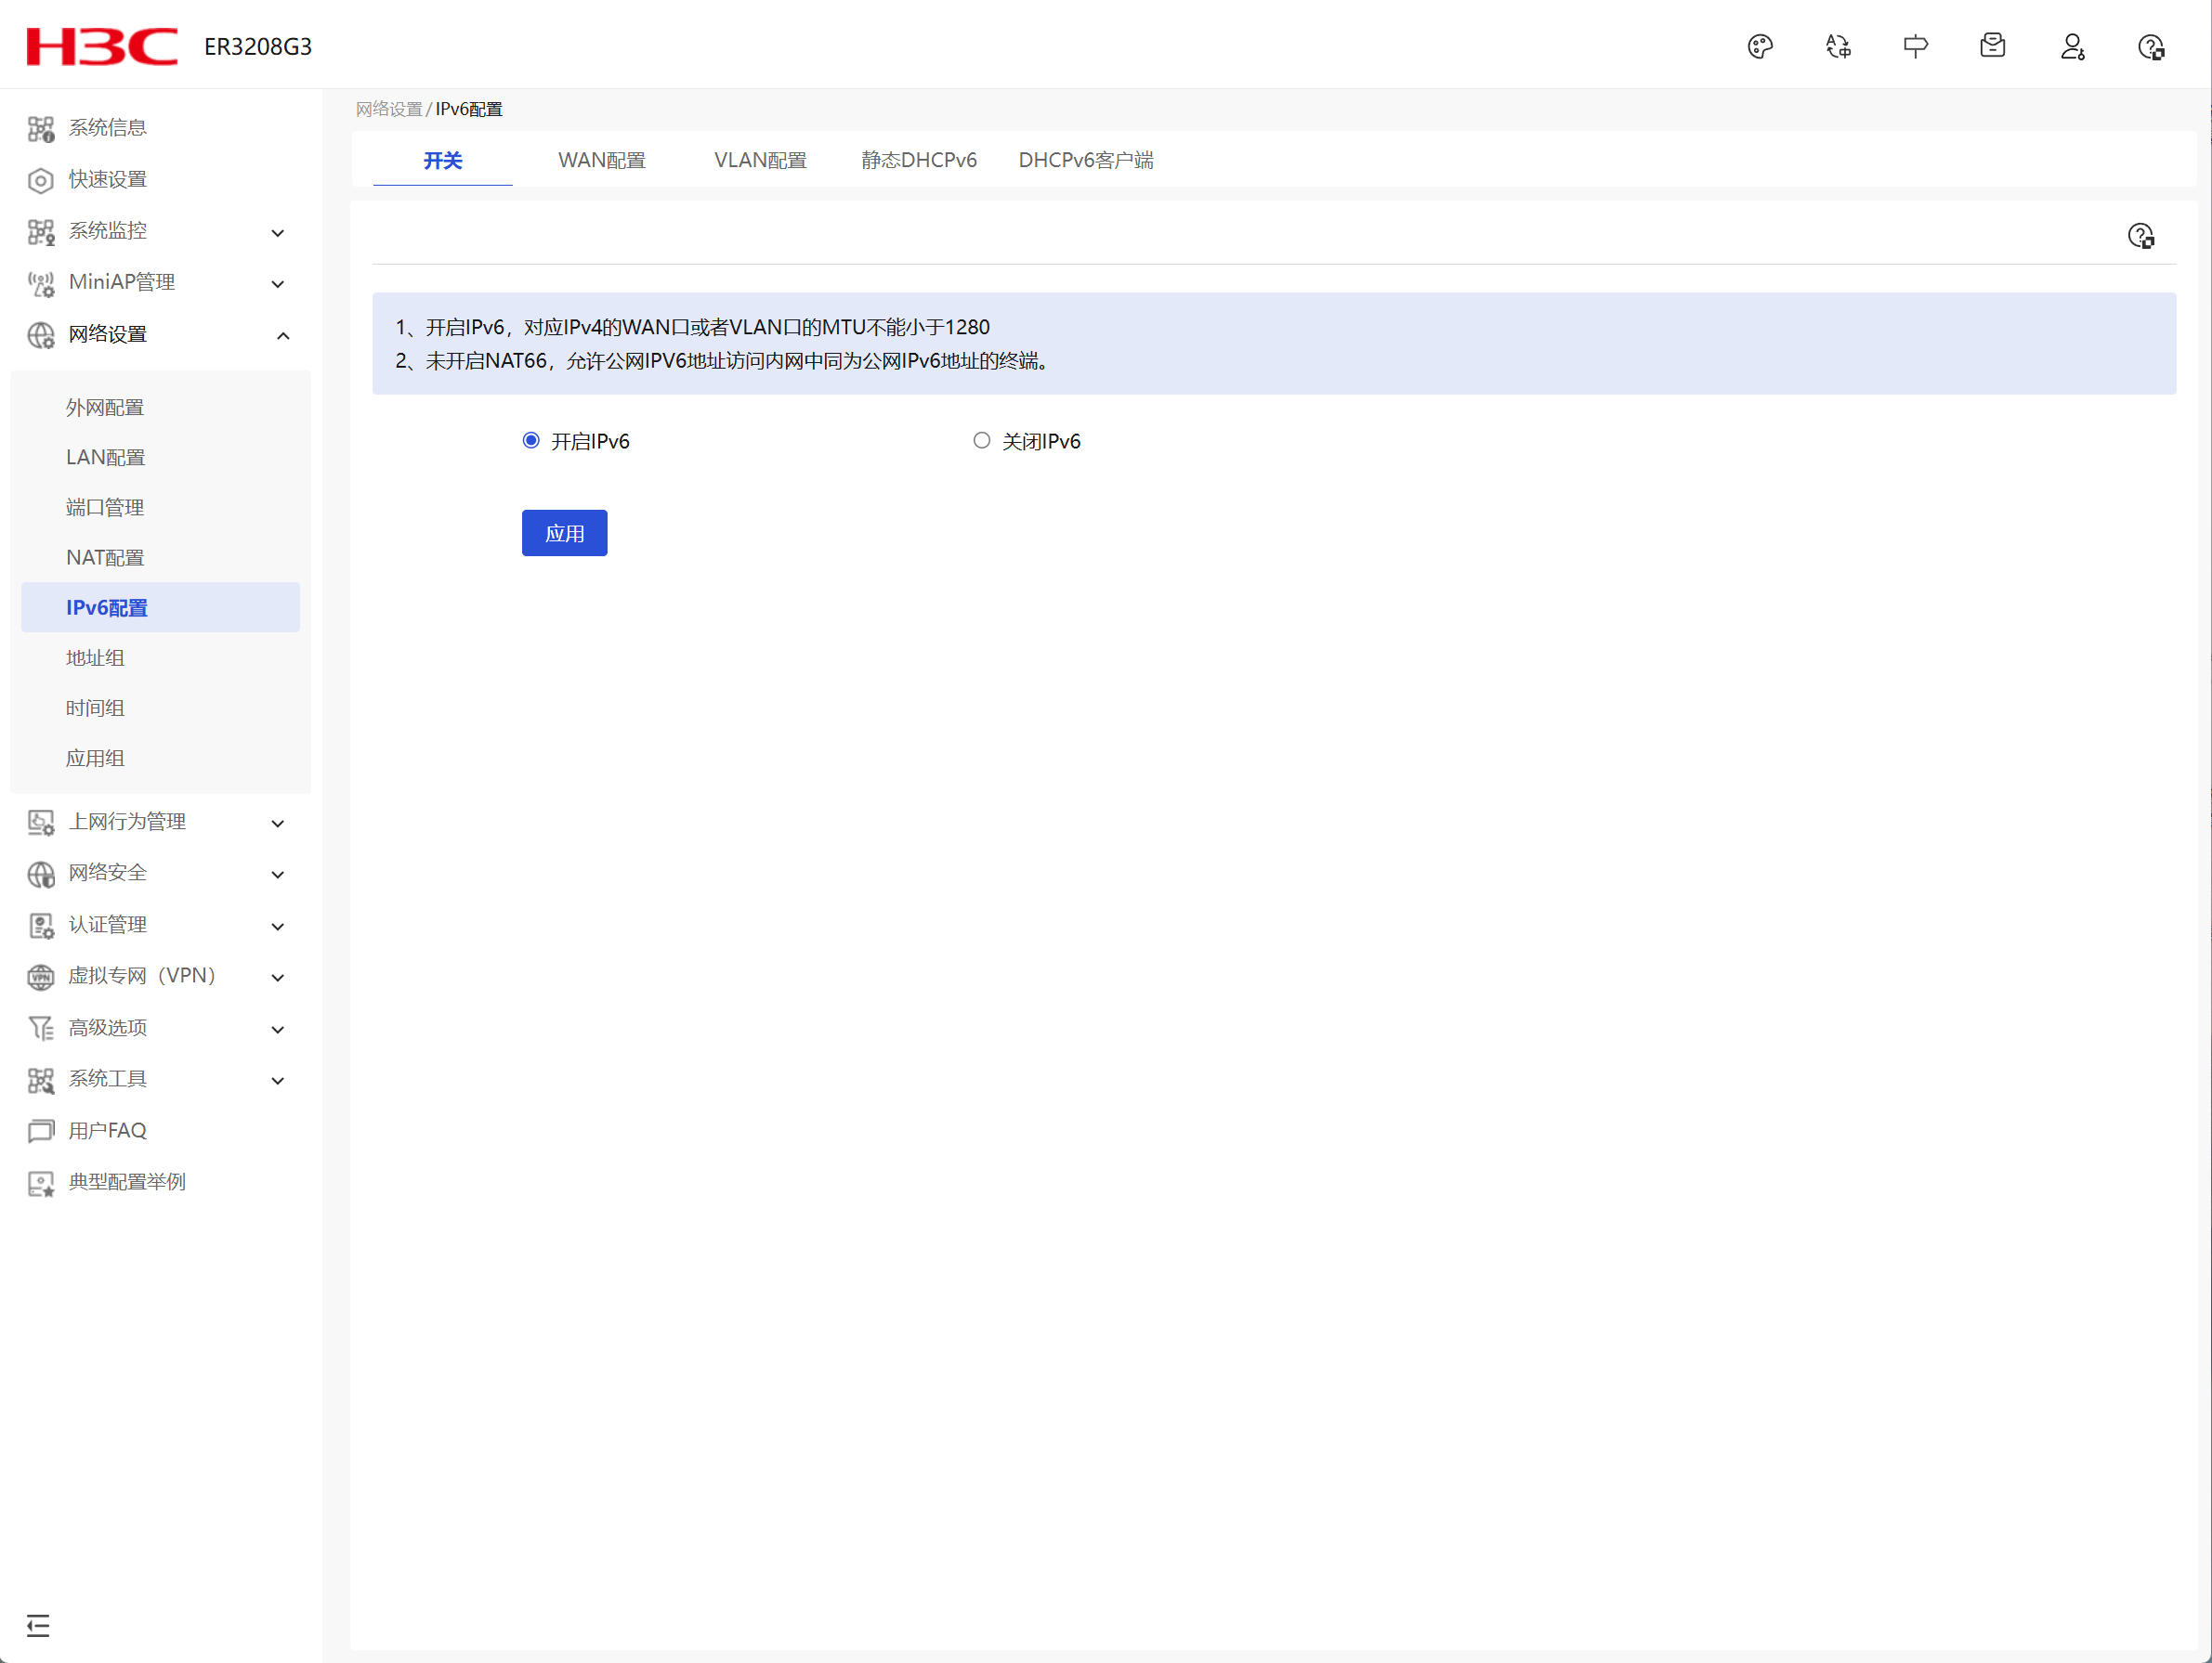
Task: Select the 关闭IPv6 radio button
Action: (981, 441)
